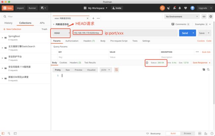Click the orange sync status icon
Viewport: 215px width, 136px height.
click(162, 8)
